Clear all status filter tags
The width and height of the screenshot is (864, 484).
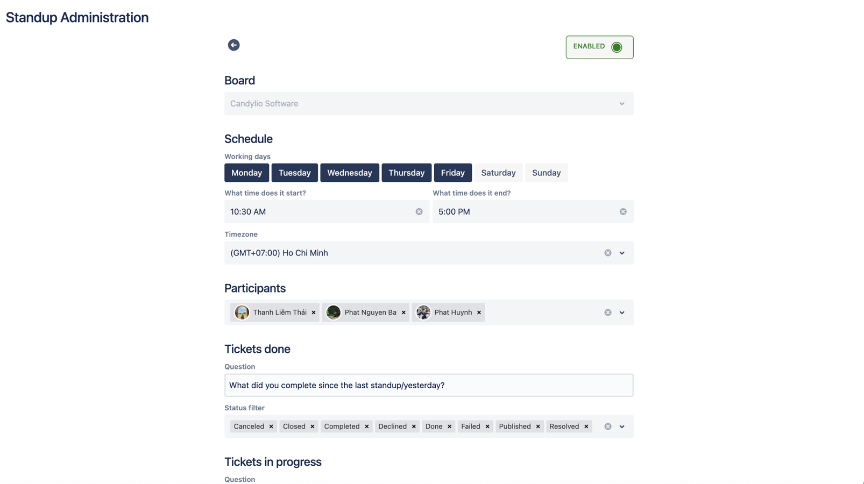coord(608,426)
